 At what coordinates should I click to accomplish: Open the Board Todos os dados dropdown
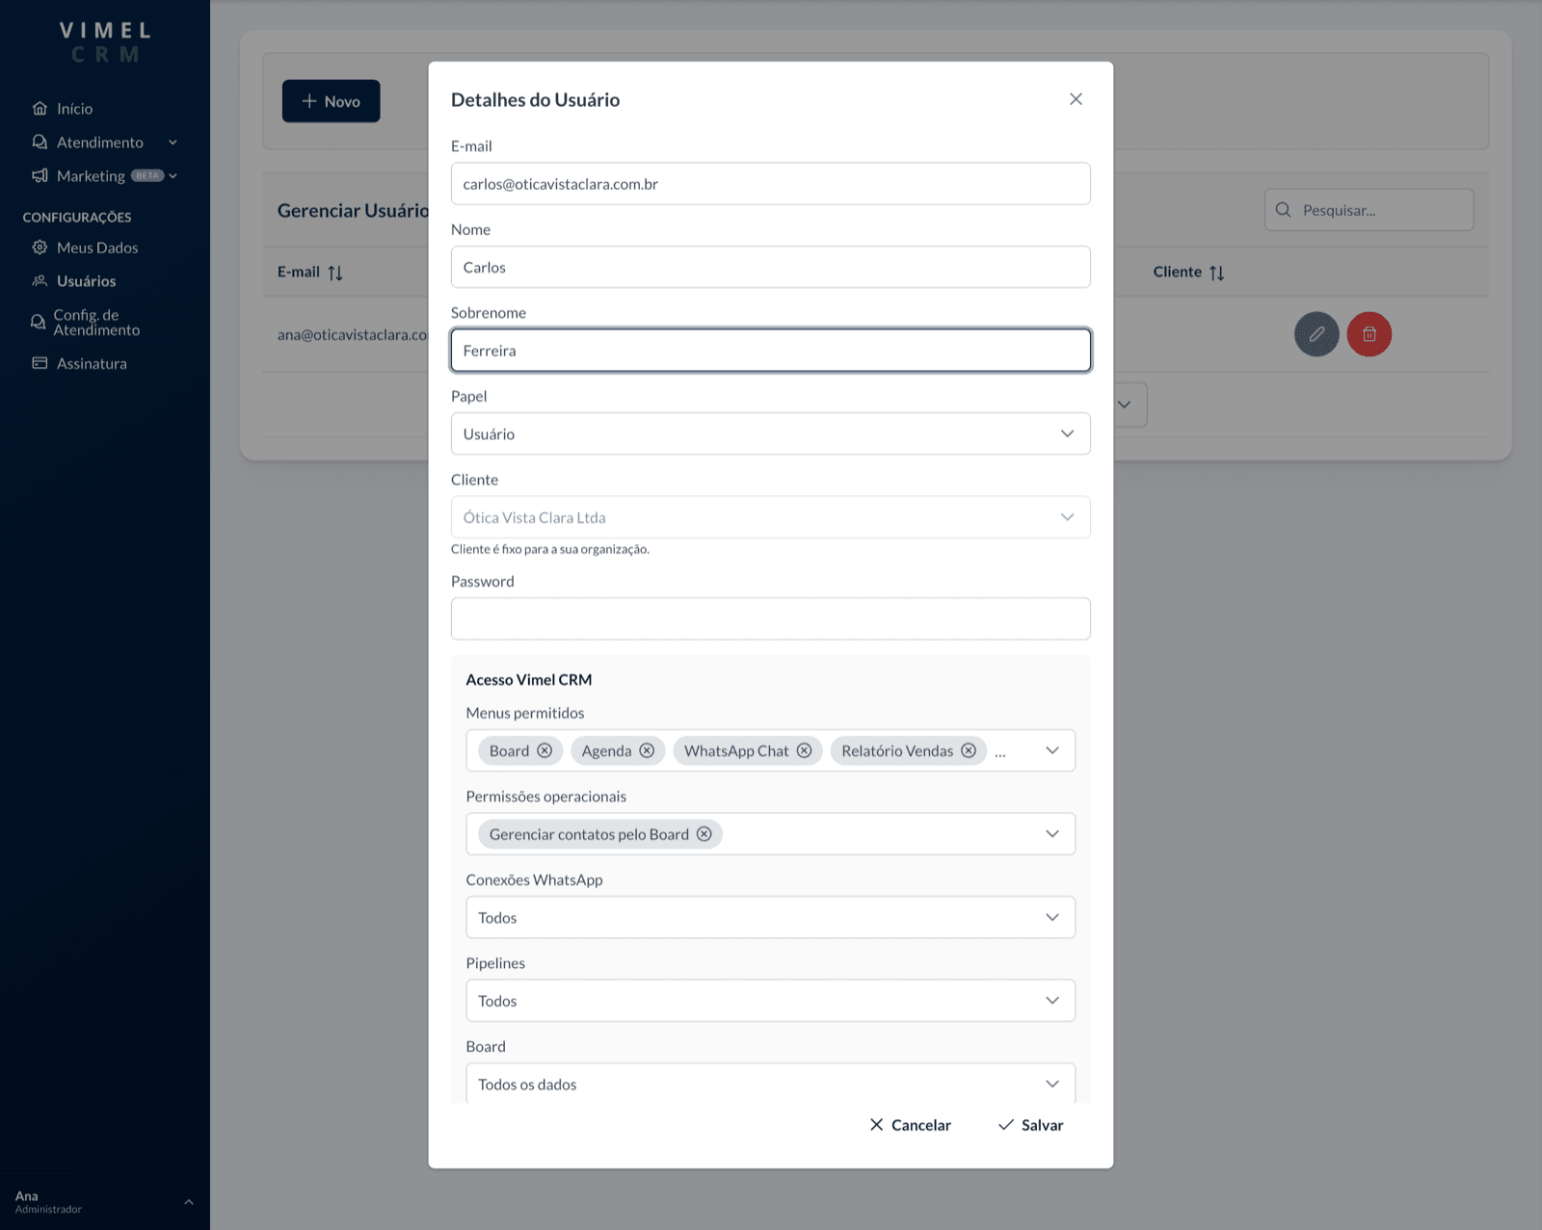coord(771,1084)
